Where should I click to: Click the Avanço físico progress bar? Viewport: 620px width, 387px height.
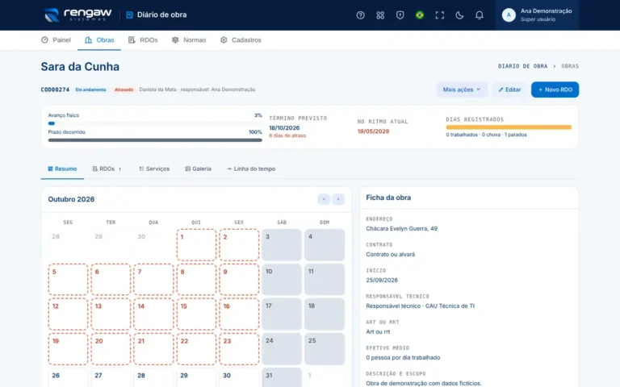click(x=155, y=123)
